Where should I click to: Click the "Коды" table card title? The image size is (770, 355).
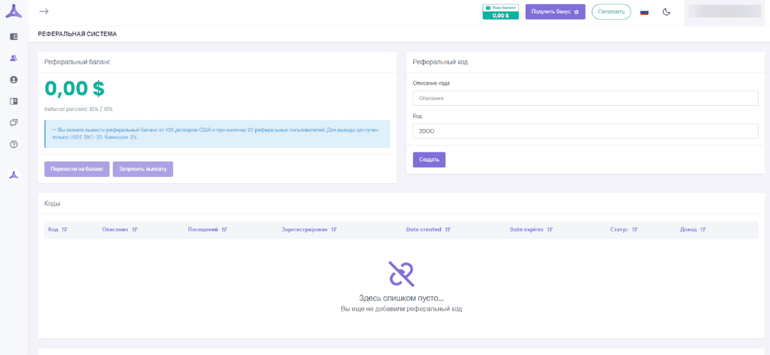53,203
